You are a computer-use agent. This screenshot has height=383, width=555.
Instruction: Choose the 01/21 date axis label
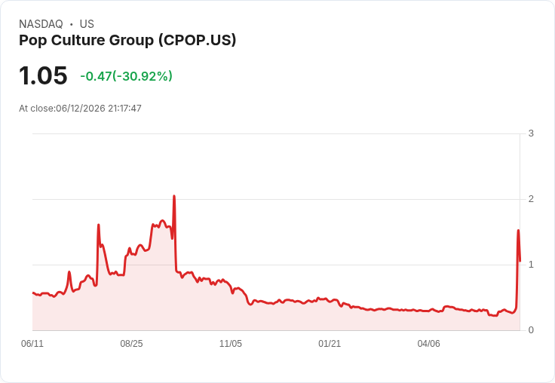(x=330, y=344)
